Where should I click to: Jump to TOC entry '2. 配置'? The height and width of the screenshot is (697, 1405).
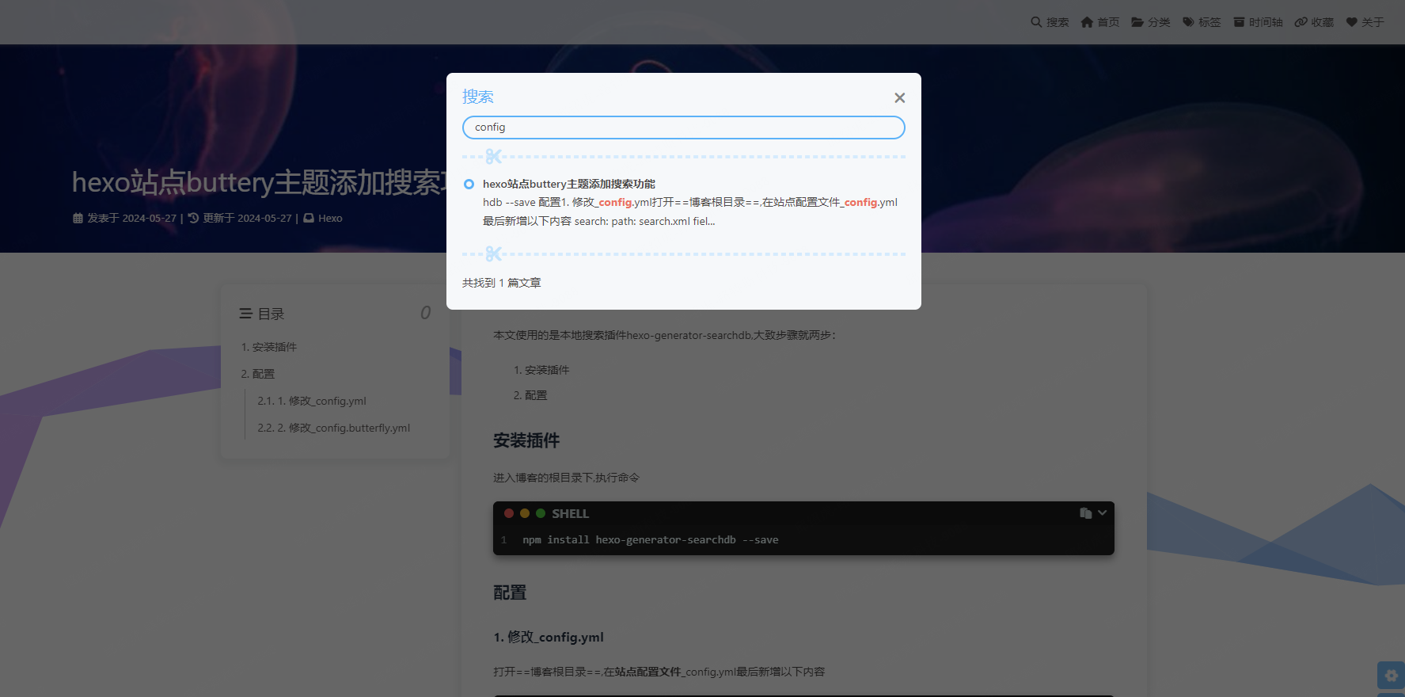click(x=258, y=374)
